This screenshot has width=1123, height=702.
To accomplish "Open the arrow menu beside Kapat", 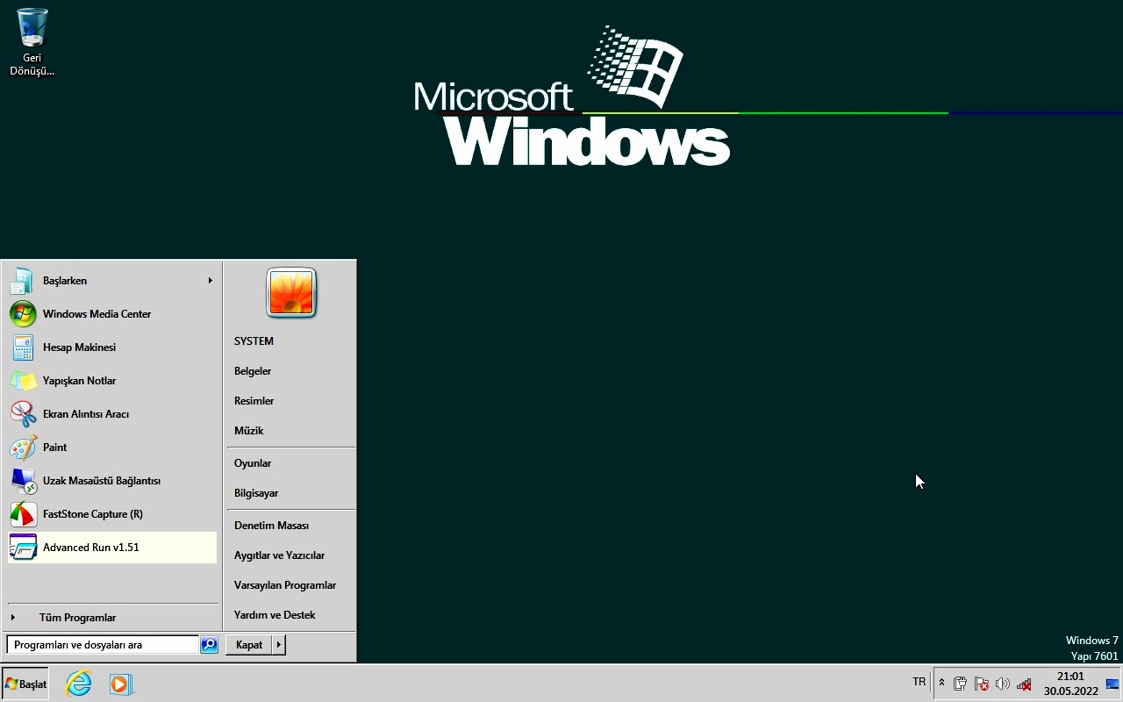I will coord(279,645).
